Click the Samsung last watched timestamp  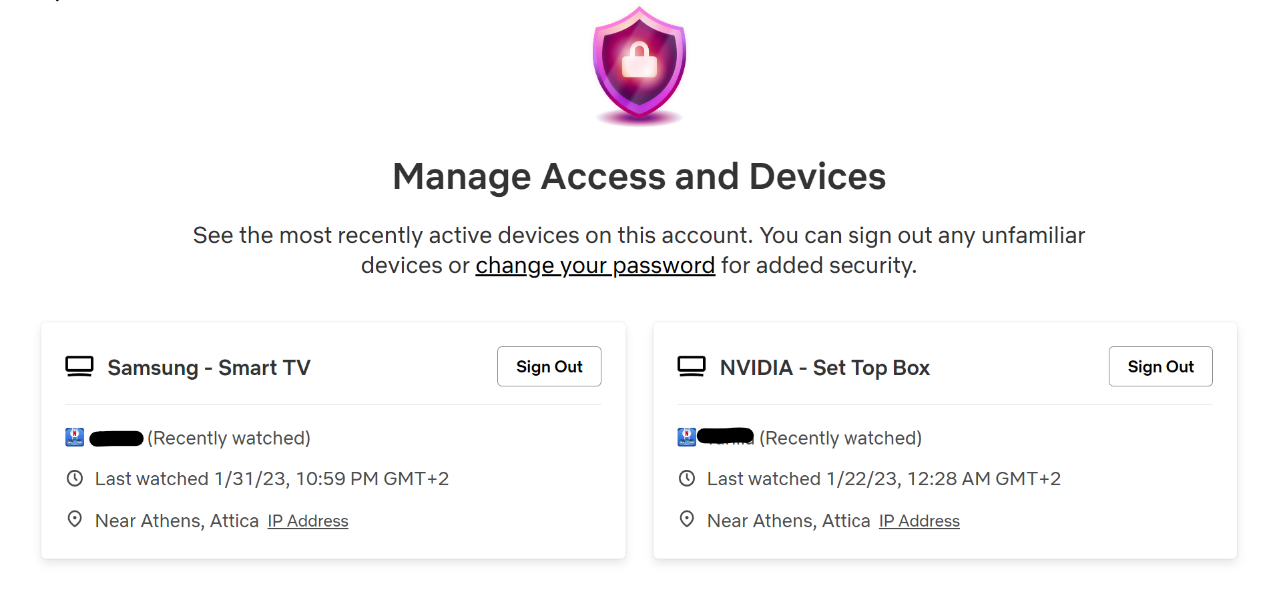(x=272, y=479)
